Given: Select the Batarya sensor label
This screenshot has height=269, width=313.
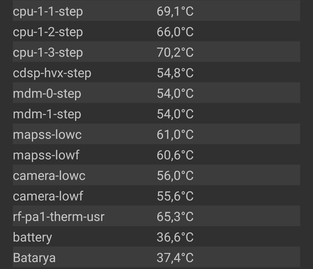Looking at the screenshot, I should 34,258.
